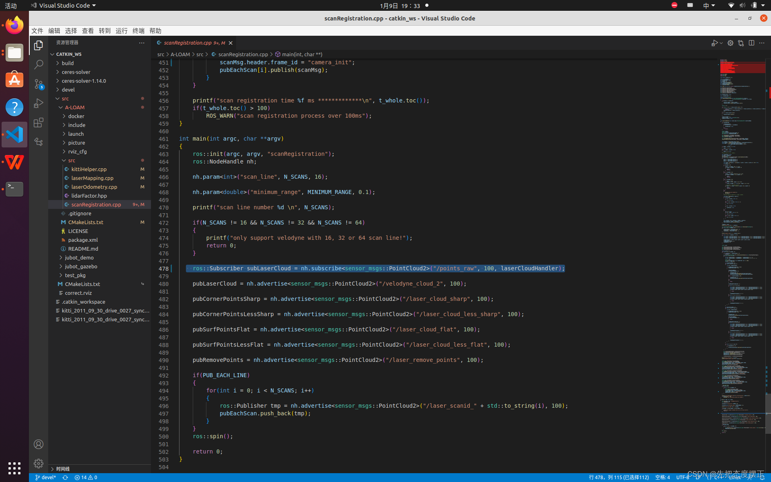Expand the timeline section
The image size is (771, 482).
(x=62, y=469)
